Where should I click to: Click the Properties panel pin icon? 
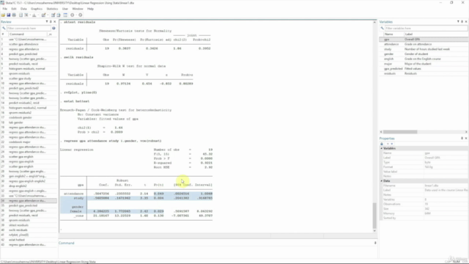[x=462, y=139]
